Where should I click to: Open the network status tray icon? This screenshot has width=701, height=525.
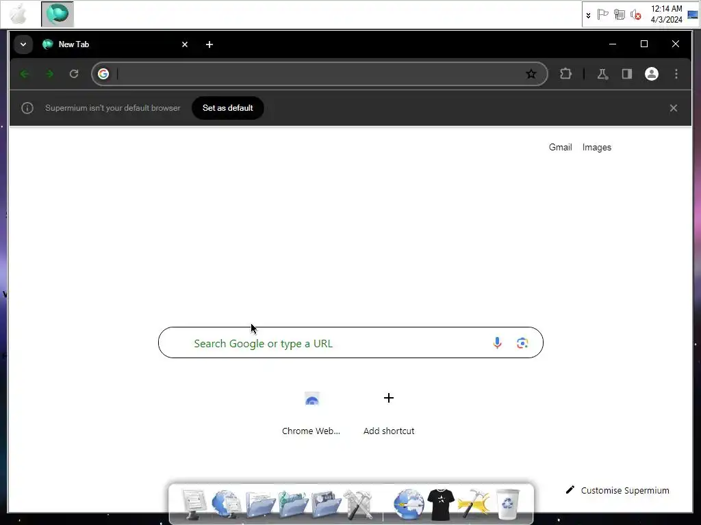[619, 15]
